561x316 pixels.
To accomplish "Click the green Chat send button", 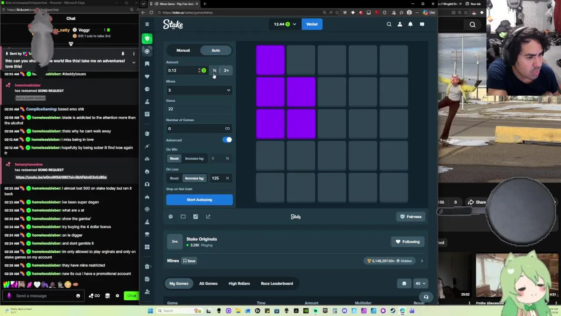I will click(x=131, y=296).
